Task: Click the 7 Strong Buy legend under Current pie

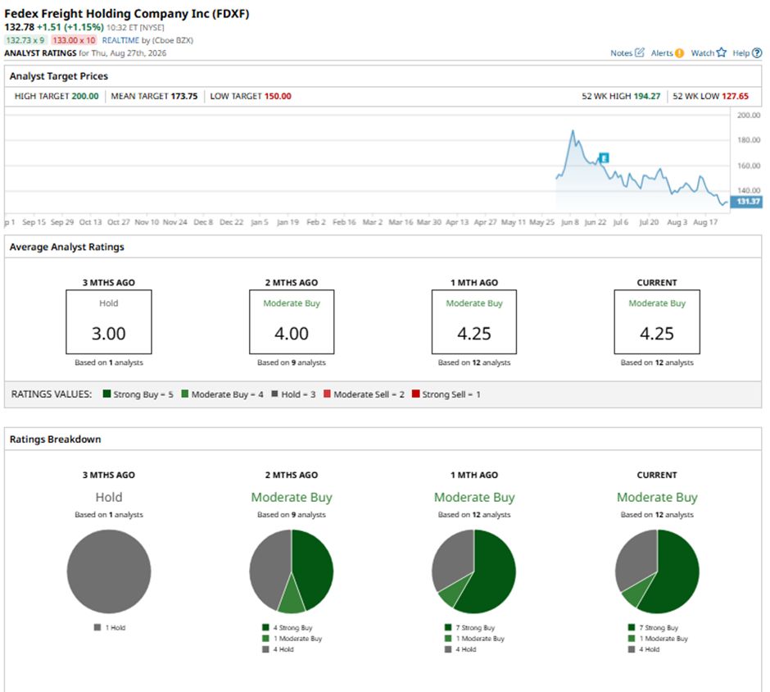Action: coord(654,627)
